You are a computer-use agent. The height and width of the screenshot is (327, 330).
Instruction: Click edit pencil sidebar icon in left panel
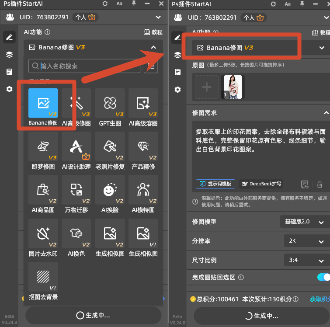(x=9, y=37)
